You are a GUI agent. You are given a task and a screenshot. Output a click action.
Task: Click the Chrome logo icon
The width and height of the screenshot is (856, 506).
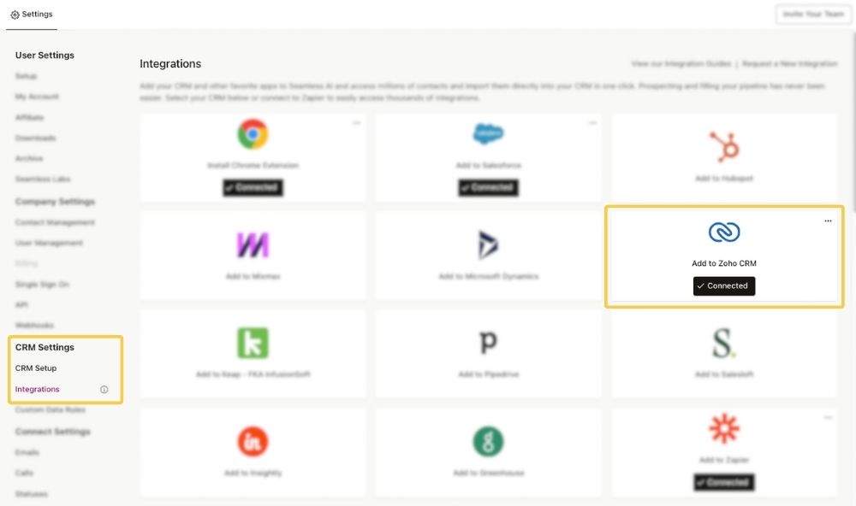click(253, 134)
